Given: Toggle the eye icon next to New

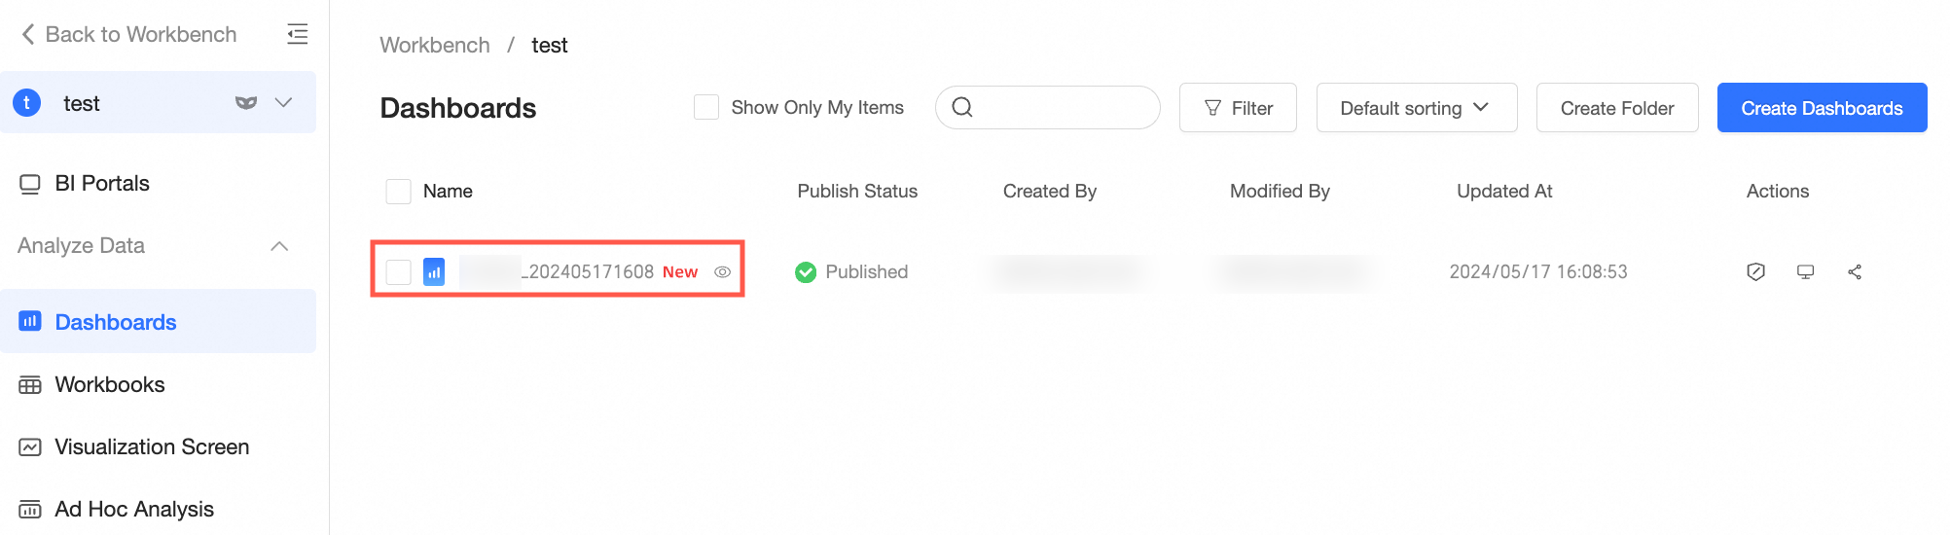Looking at the screenshot, I should 722,272.
